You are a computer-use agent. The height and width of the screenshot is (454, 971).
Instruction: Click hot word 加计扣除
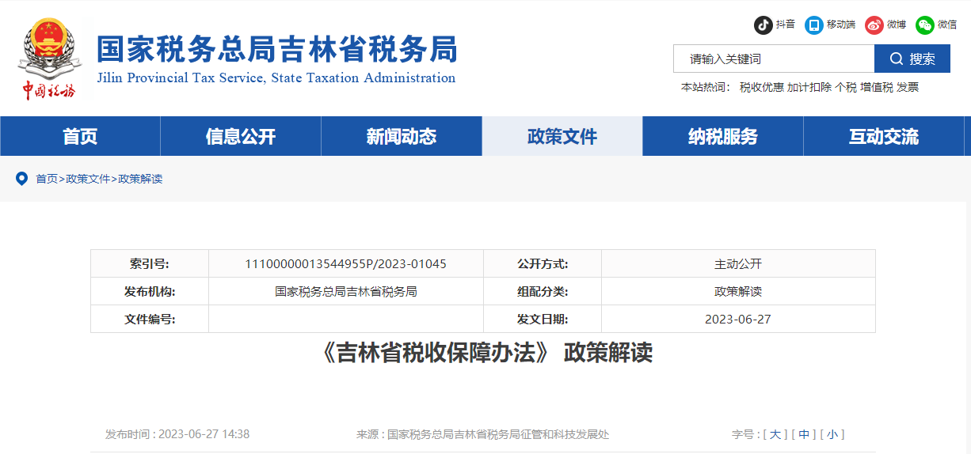coord(809,88)
